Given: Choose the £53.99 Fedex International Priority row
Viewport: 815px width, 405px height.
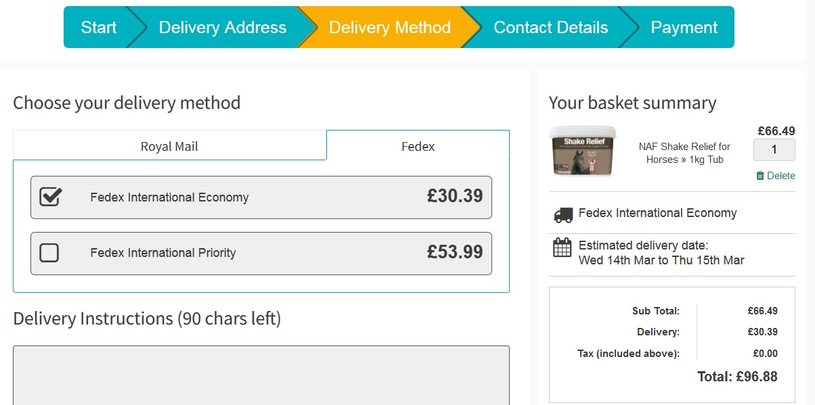Looking at the screenshot, I should click(x=261, y=254).
